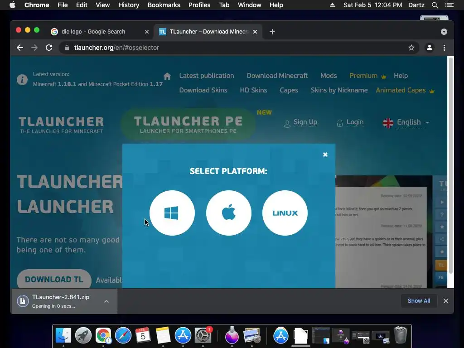Go to Download Skins
This screenshot has width=464, height=348.
click(203, 90)
